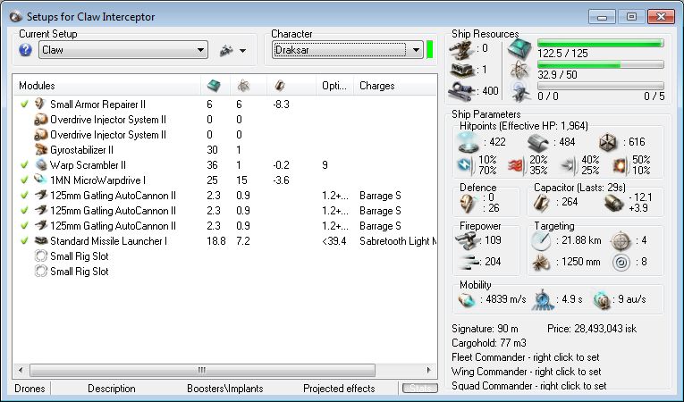Toggle the first 125mm Gatling AutoCannon II checkmark

[x=24, y=195]
